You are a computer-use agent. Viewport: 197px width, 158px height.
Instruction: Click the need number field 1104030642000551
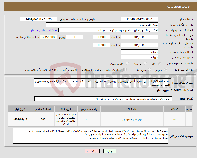tap(139, 19)
